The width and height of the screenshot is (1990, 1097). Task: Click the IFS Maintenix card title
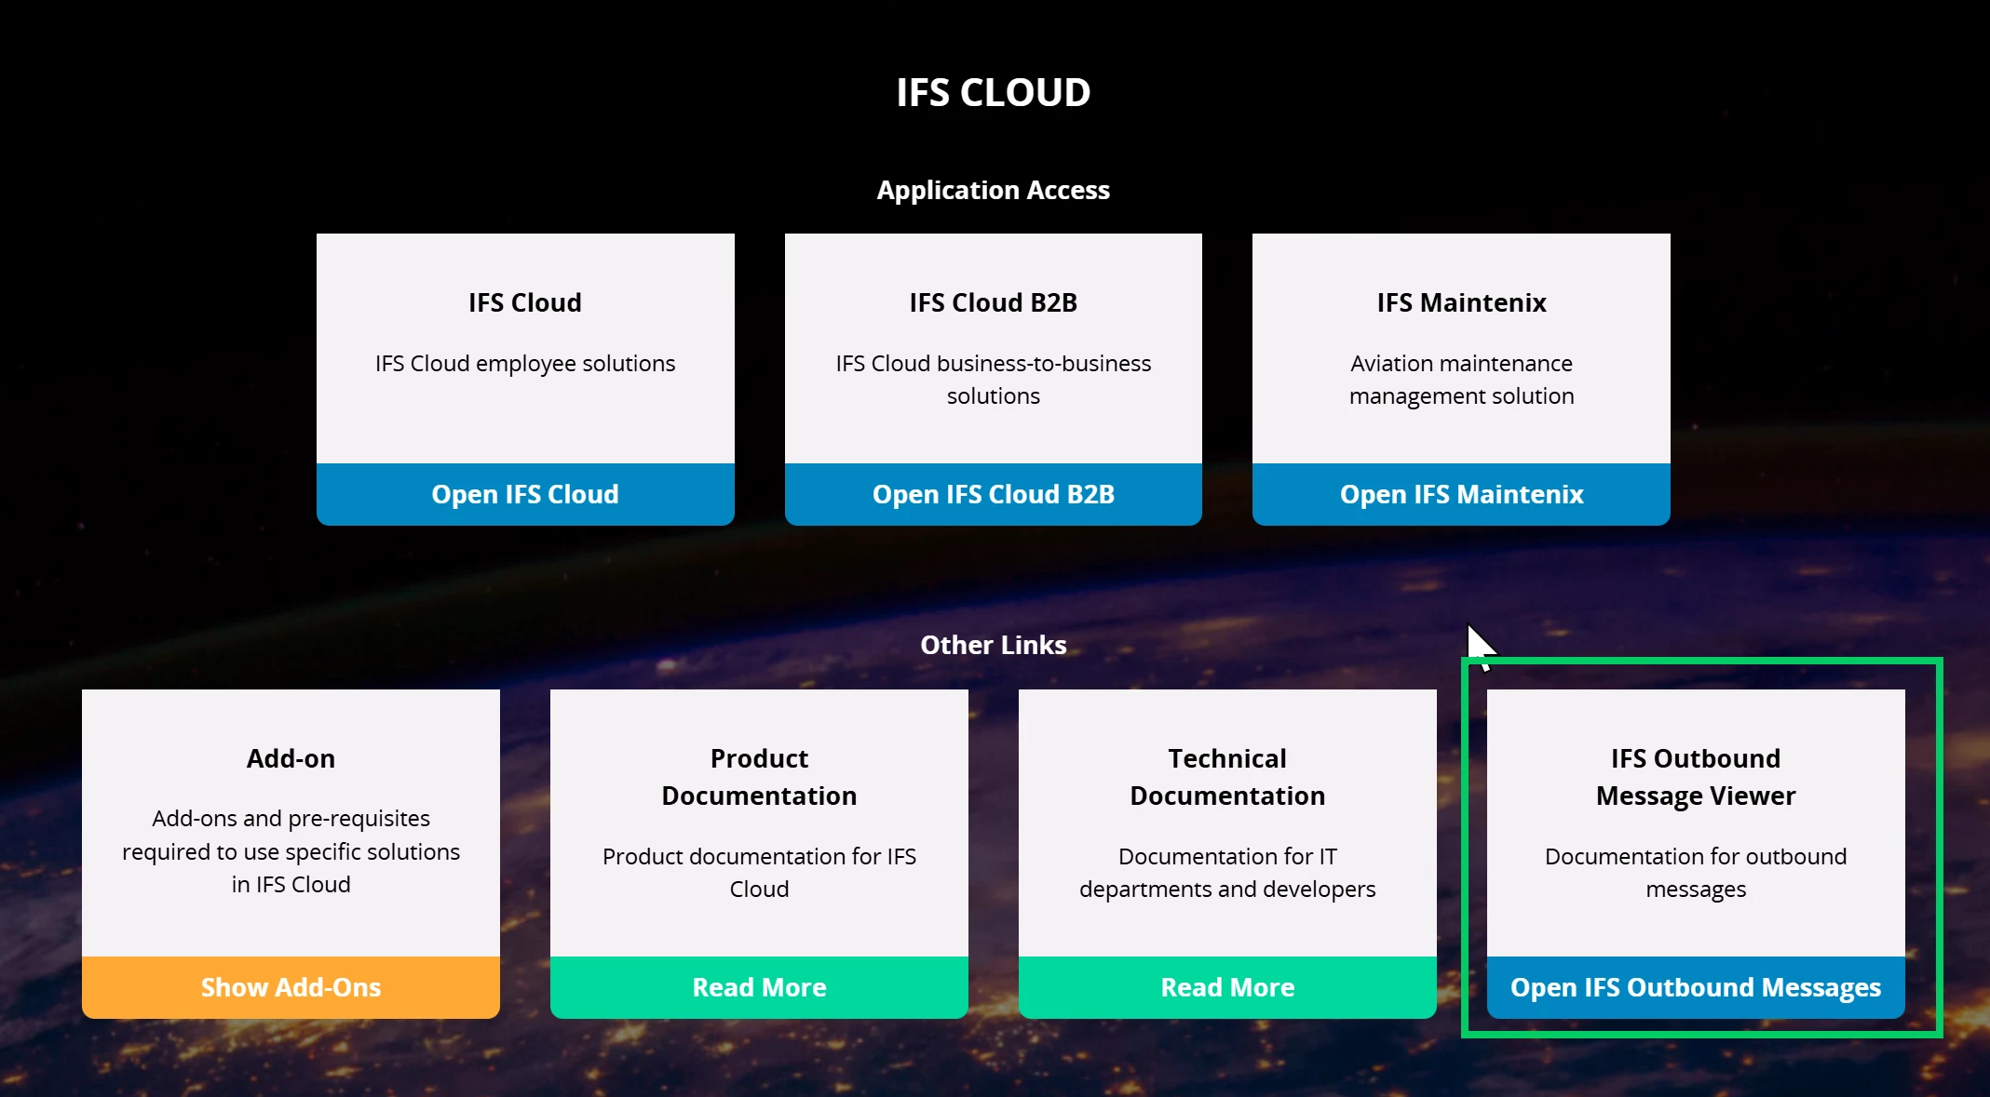pos(1461,302)
